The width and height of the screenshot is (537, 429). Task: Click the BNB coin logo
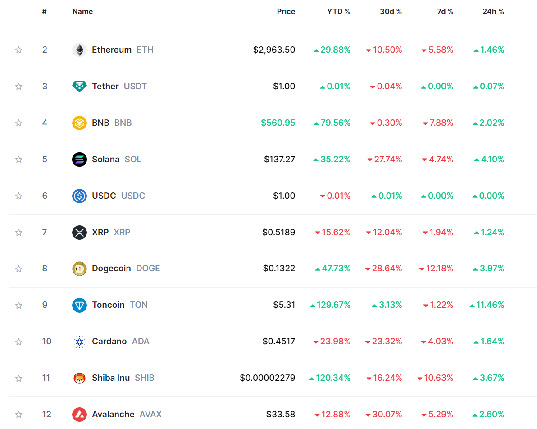tap(80, 123)
